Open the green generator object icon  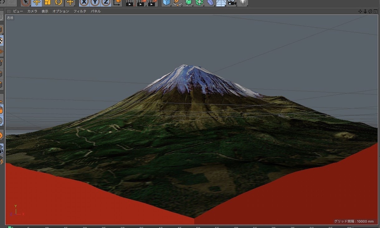(x=188, y=2)
